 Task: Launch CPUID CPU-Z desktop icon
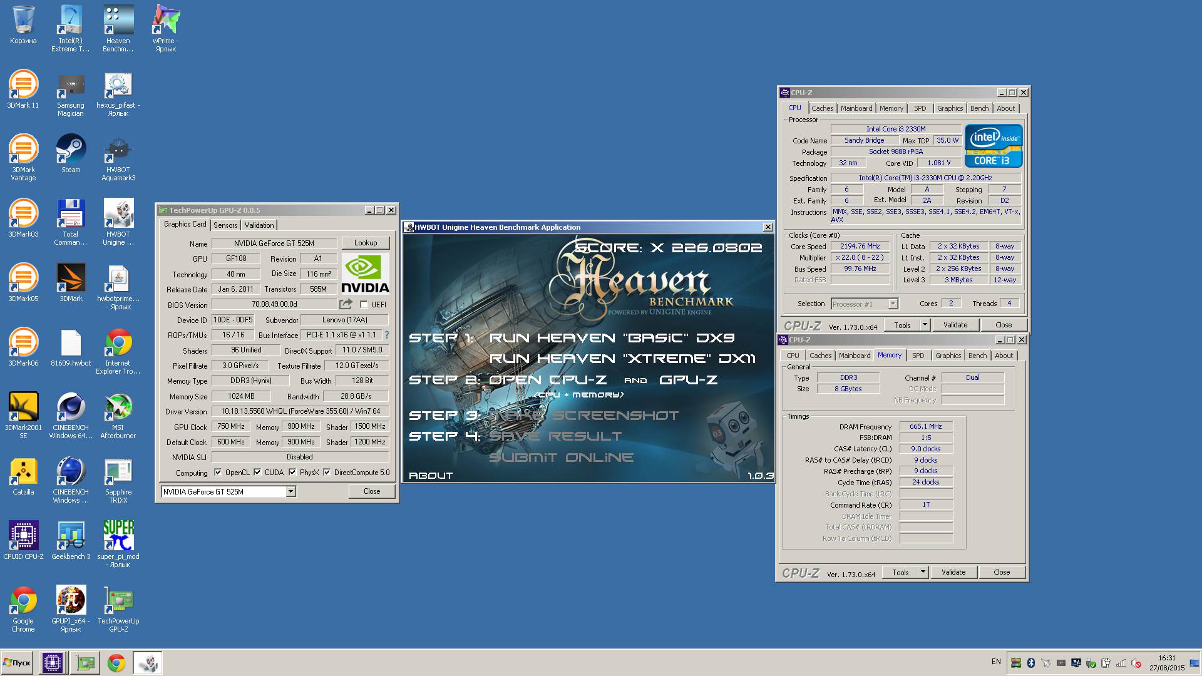coord(23,541)
